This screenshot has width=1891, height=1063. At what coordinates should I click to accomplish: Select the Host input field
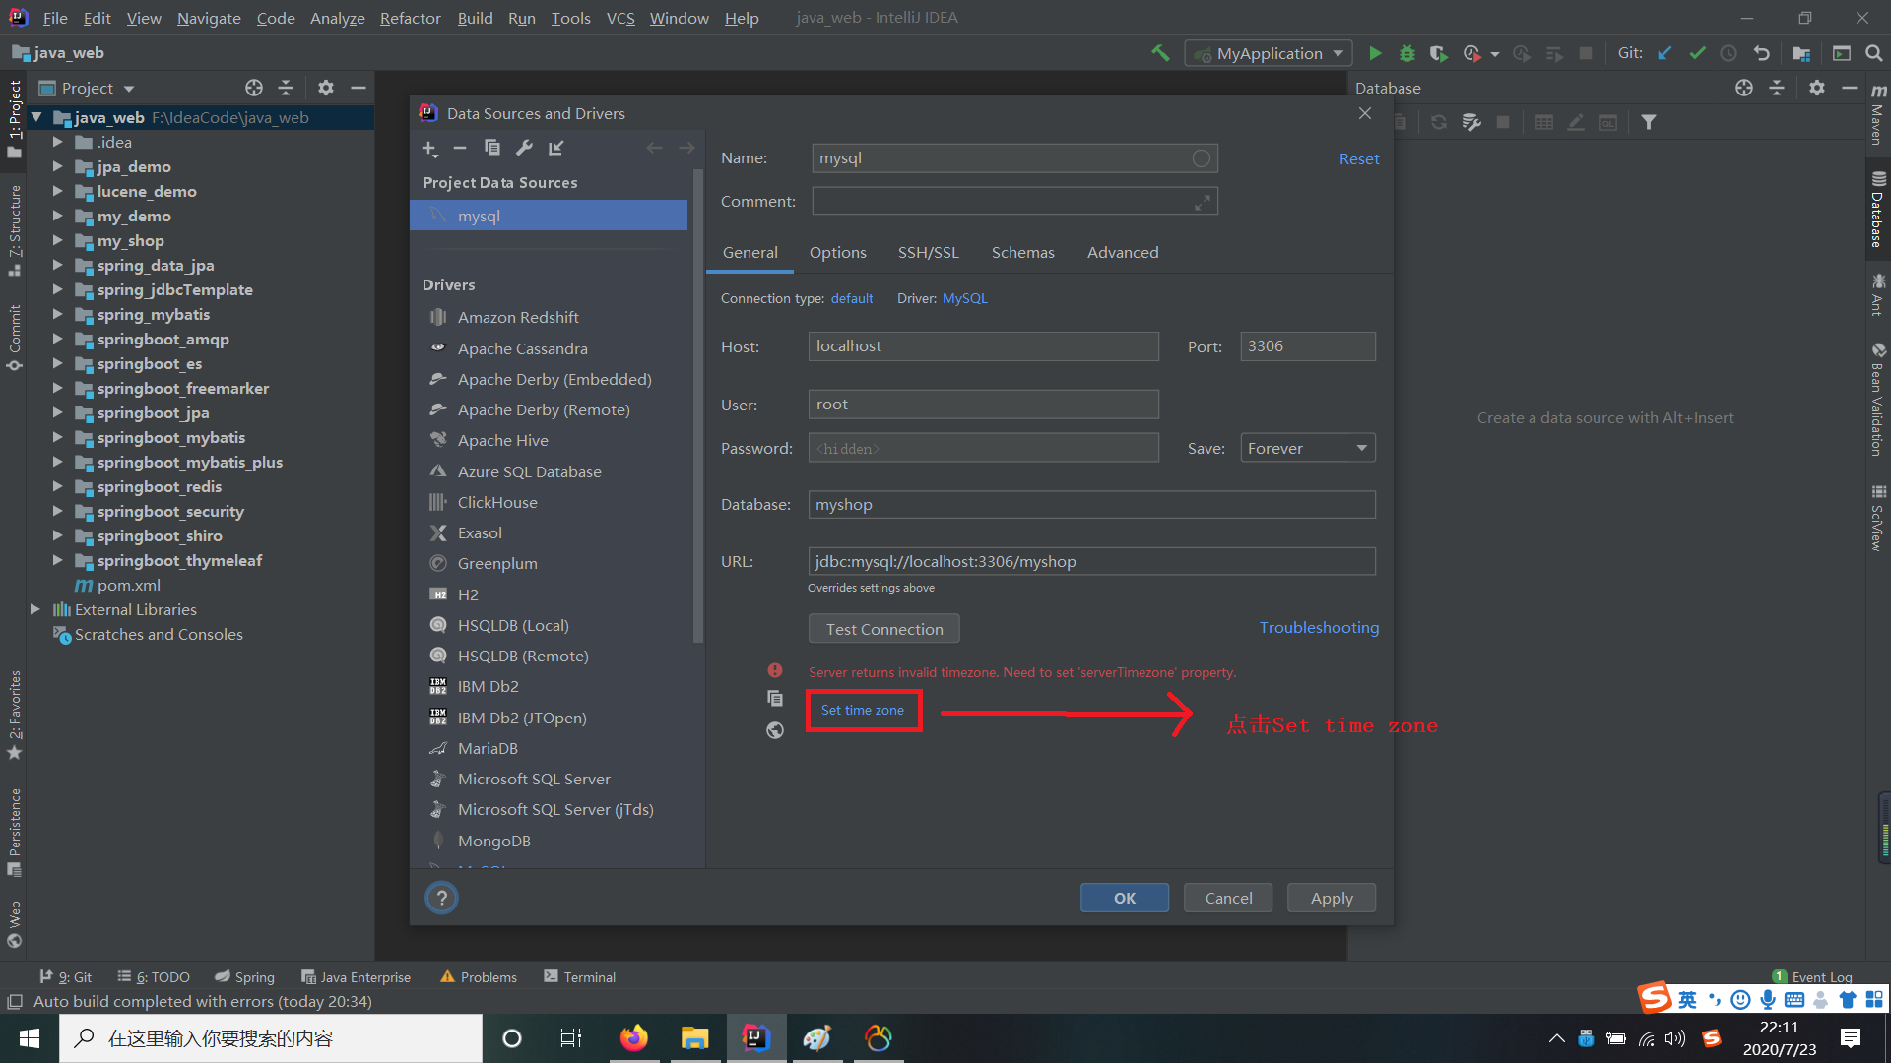(x=983, y=345)
